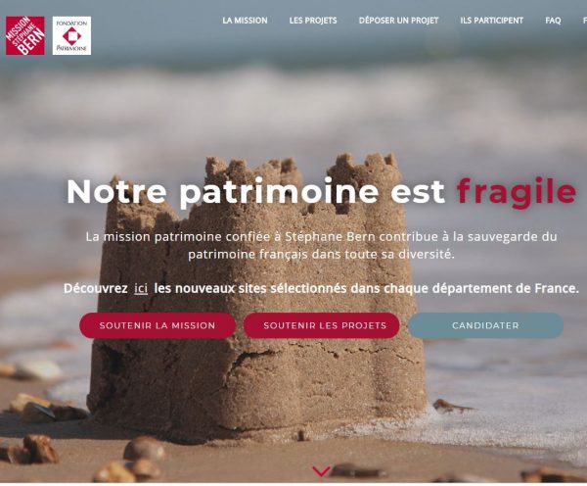Click the red word "fragile" in the headline

click(517, 192)
